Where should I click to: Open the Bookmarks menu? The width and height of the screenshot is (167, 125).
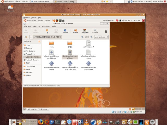(46, 26)
